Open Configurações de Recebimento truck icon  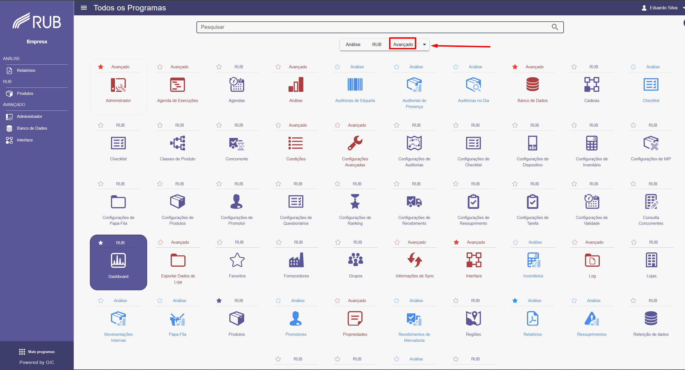tap(414, 202)
